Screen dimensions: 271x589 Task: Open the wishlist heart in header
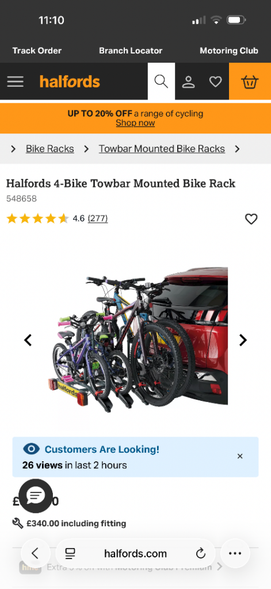[x=215, y=82]
